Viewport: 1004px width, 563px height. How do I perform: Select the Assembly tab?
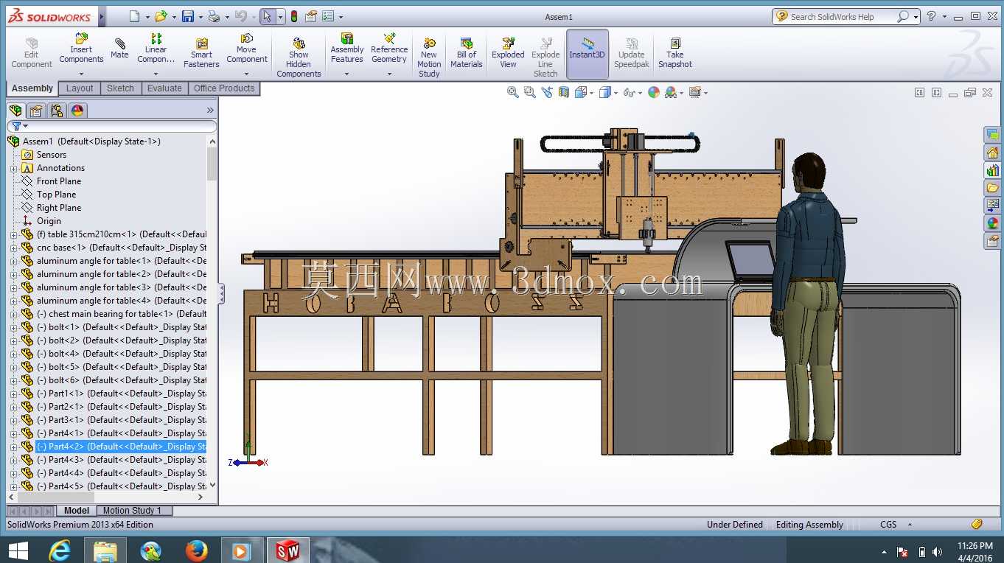[x=32, y=88]
